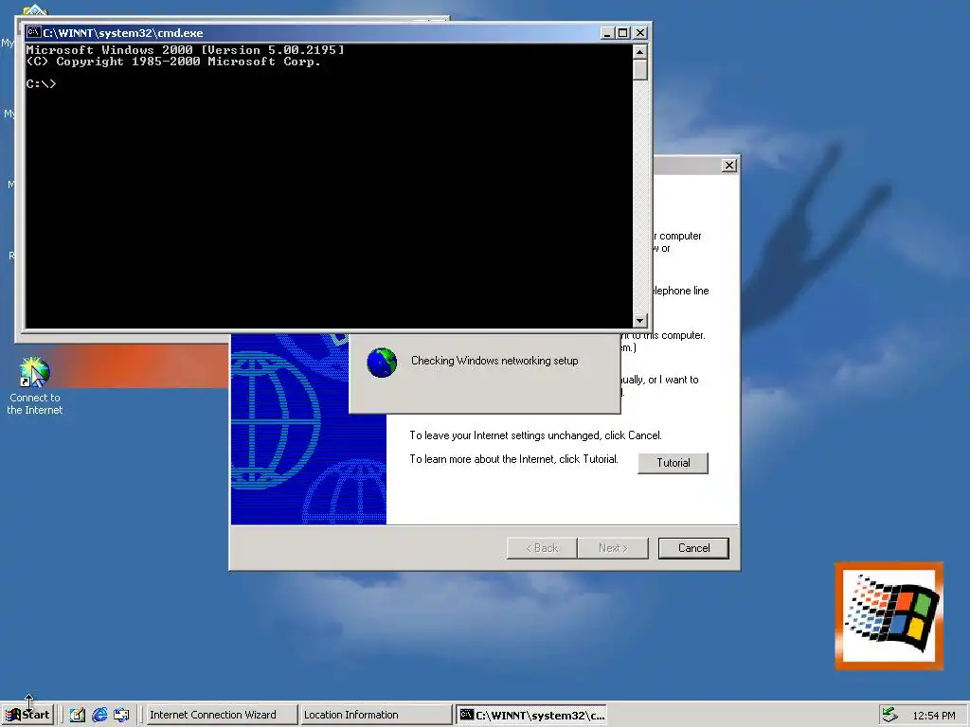970x727 pixels.
Task: Click the cmd.exe scrollbar thumb
Action: 640,70
